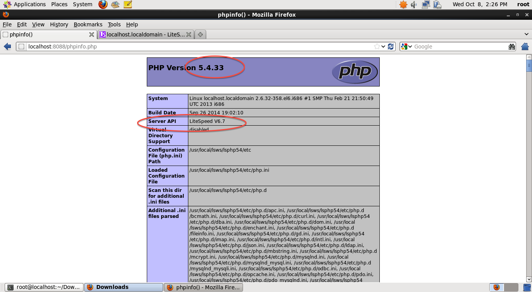Open the search engine selector dropdown
Image resolution: width=532 pixels, height=292 pixels.
tap(410, 47)
